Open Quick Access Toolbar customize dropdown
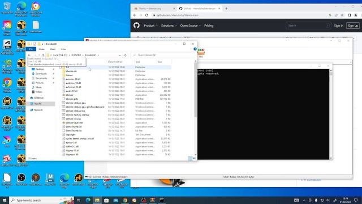Screen dimensions: 362x204 pos(42,44)
